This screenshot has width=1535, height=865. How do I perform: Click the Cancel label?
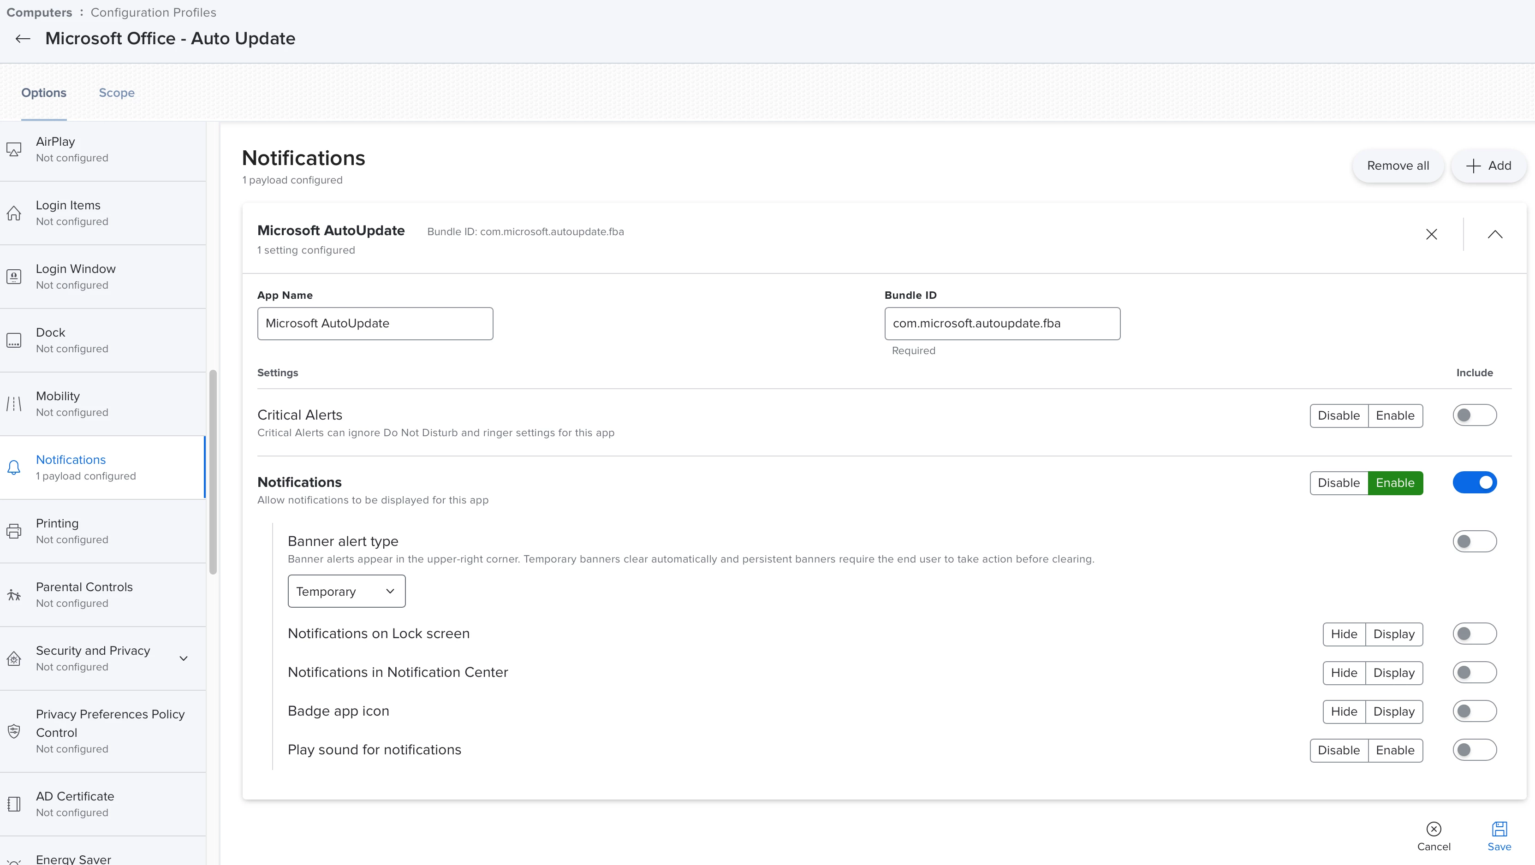tap(1434, 847)
